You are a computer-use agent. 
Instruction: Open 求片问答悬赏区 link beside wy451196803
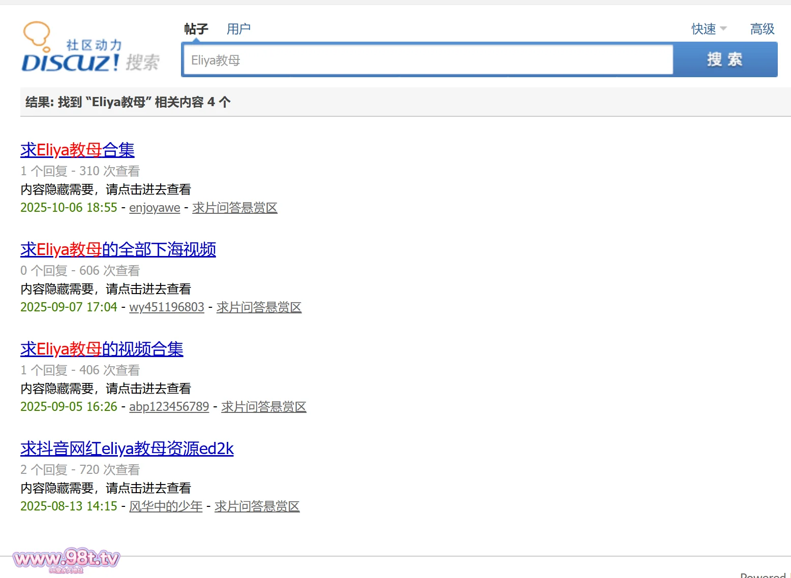pyautogui.click(x=259, y=307)
